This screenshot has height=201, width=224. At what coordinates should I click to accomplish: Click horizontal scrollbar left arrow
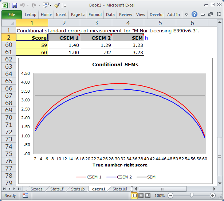click(x=136, y=189)
